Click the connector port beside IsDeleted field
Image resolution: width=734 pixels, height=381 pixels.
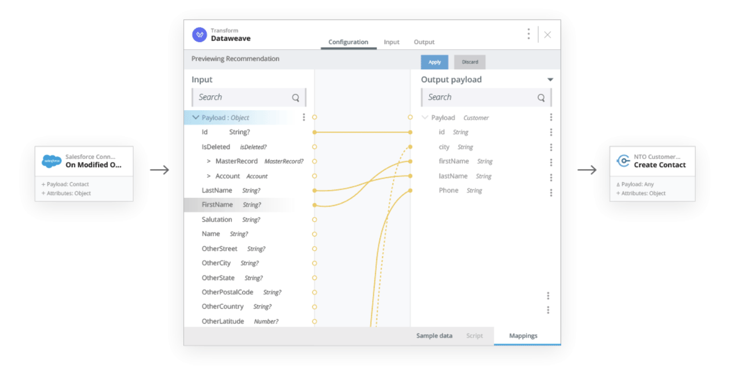[x=314, y=147]
